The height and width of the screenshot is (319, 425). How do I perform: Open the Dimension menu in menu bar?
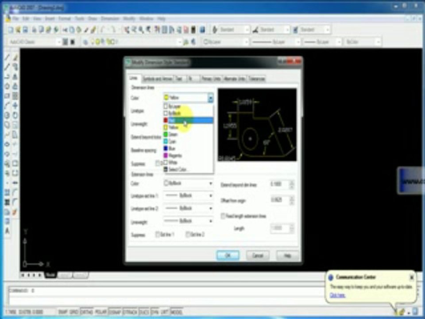point(110,19)
